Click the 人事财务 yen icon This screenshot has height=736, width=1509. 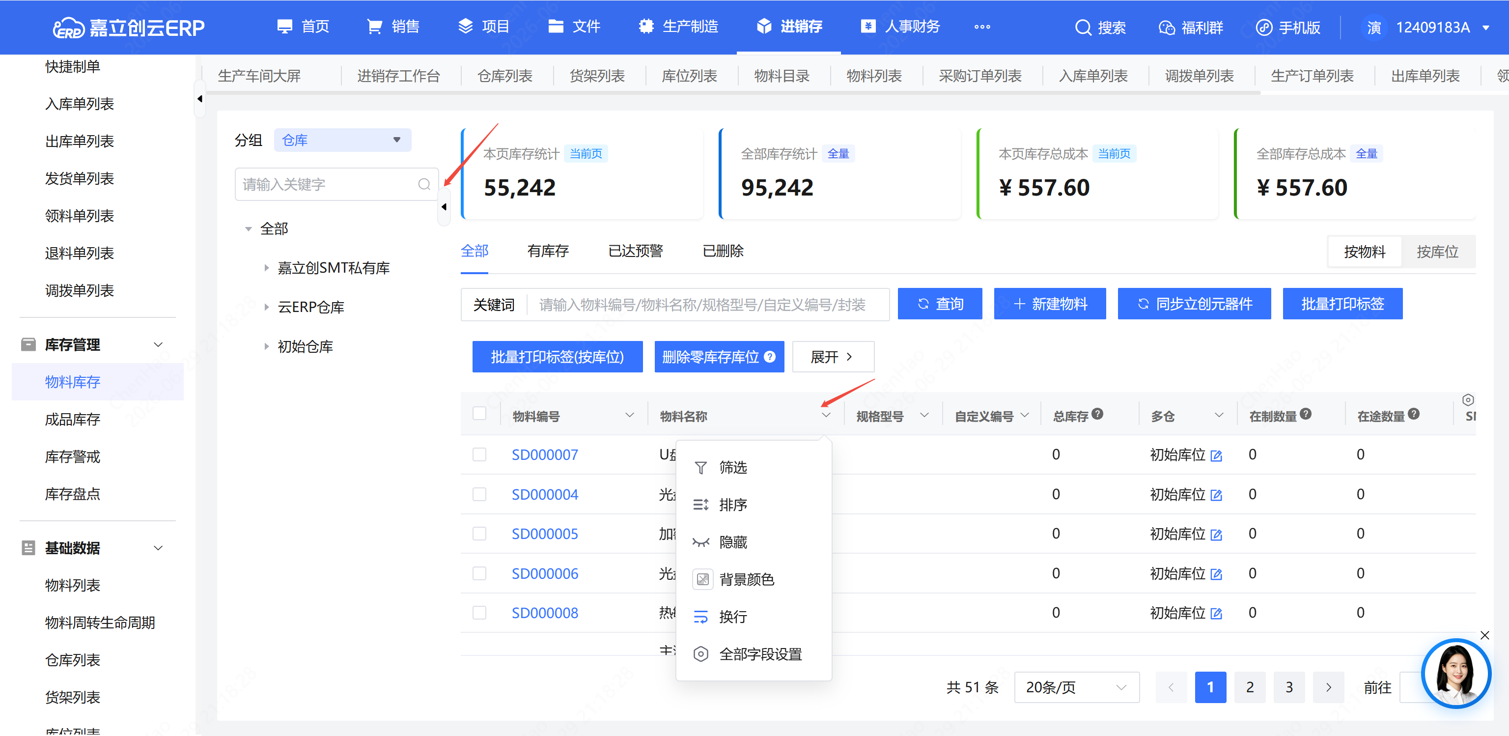point(868,27)
